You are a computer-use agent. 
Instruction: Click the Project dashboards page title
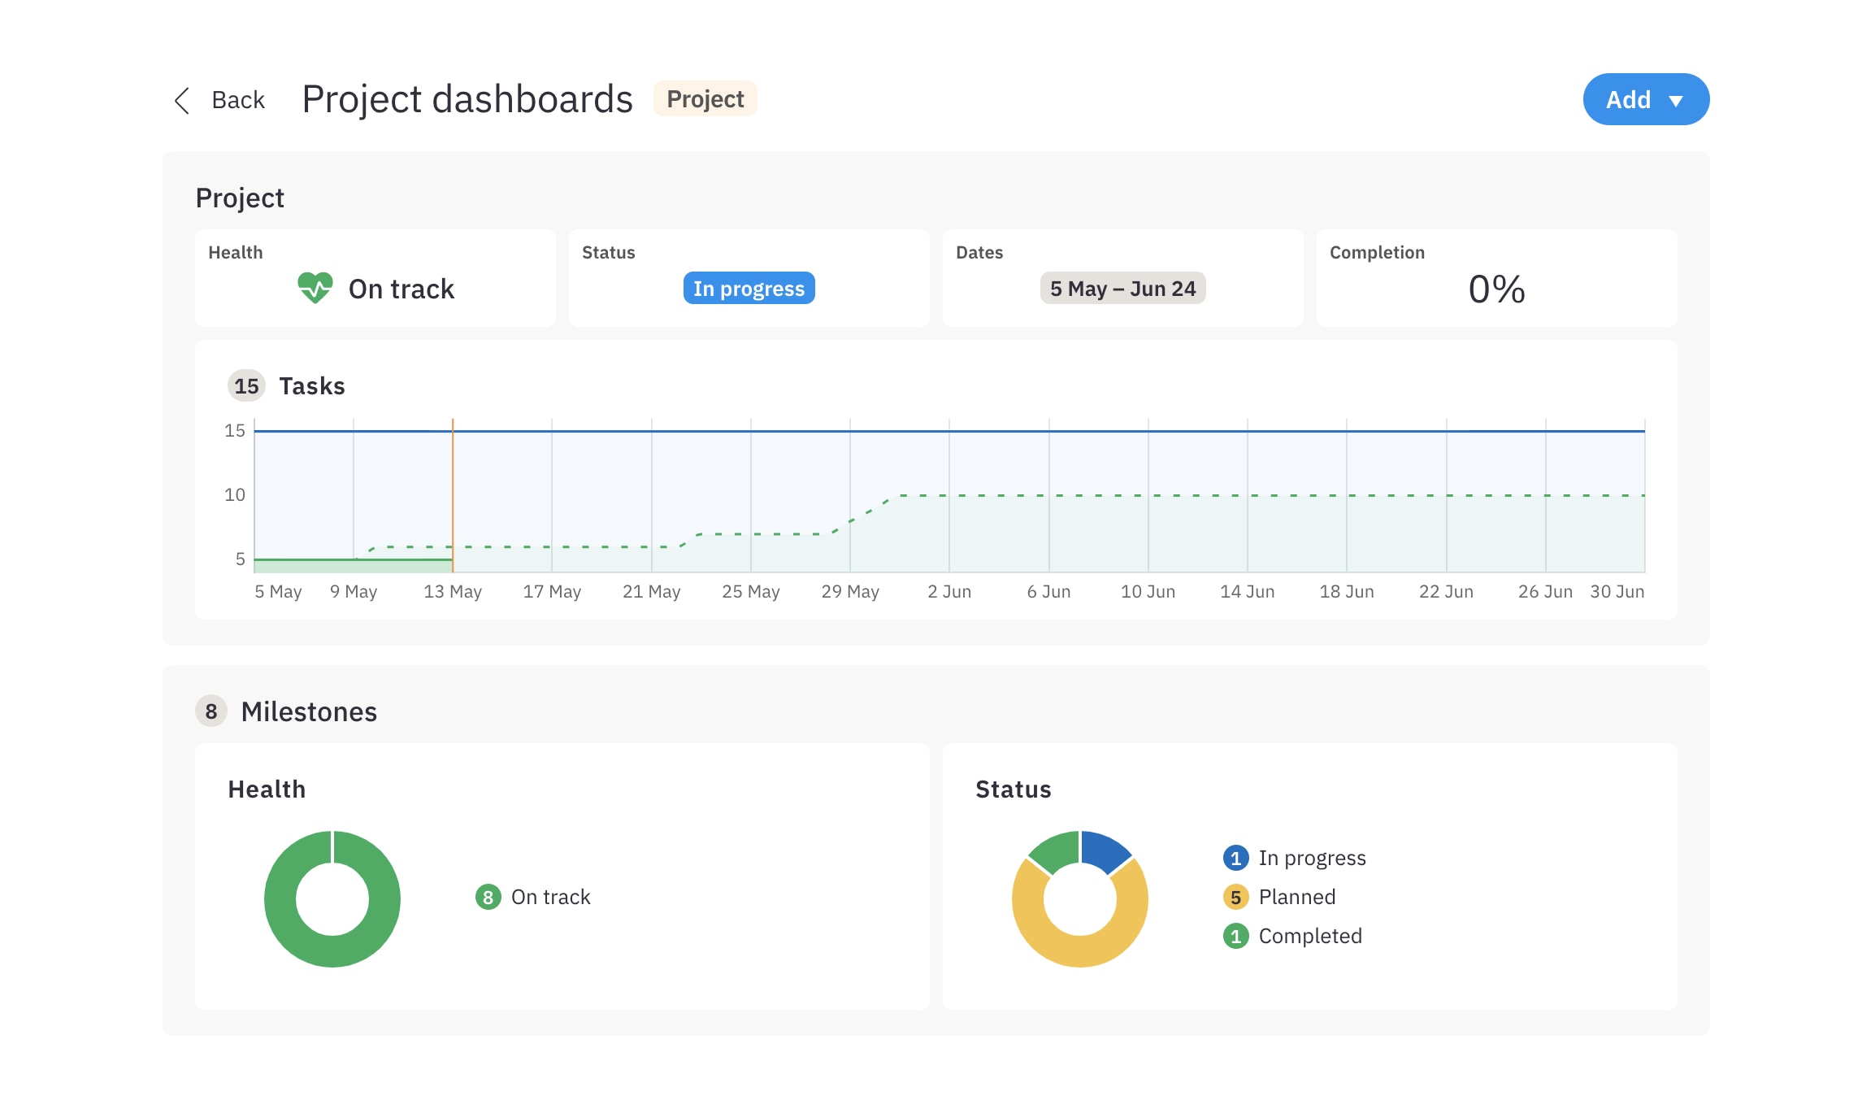coord(467,99)
